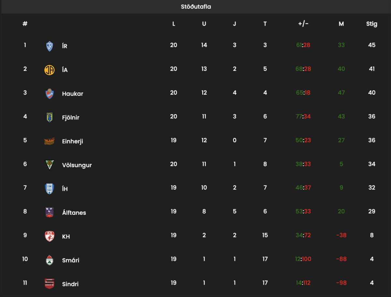Open the Völsungur triangular crest
Viewport: 391px width, 297px height.
(50, 165)
